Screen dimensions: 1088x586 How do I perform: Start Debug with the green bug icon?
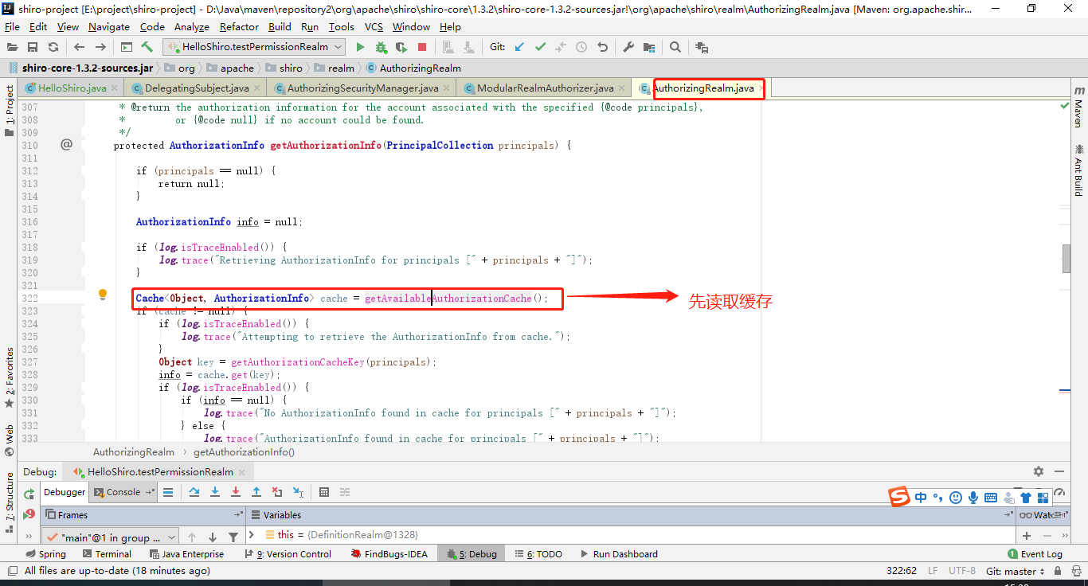pos(381,47)
